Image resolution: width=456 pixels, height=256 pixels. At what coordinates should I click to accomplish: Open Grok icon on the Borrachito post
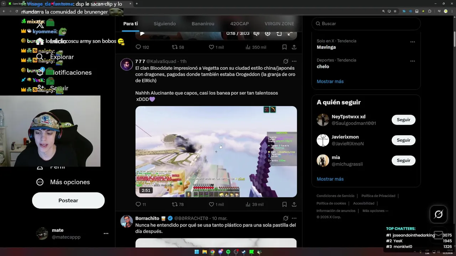[x=286, y=218]
